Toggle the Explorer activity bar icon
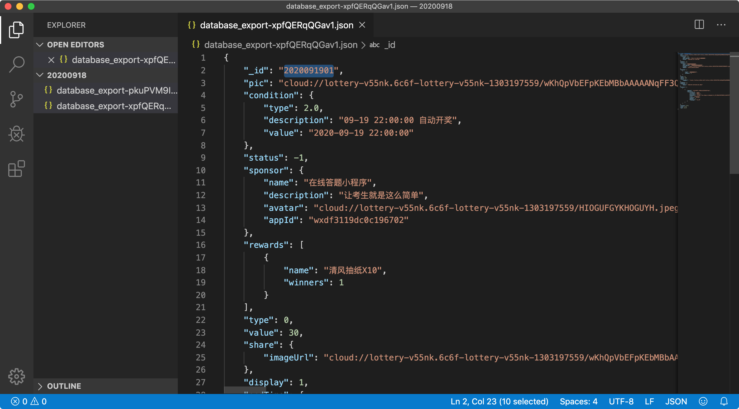Image resolution: width=739 pixels, height=409 pixels. [x=16, y=29]
